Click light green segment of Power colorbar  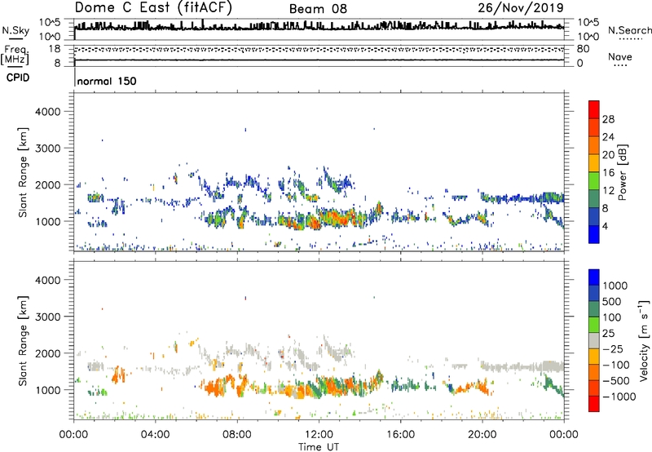[x=594, y=181]
